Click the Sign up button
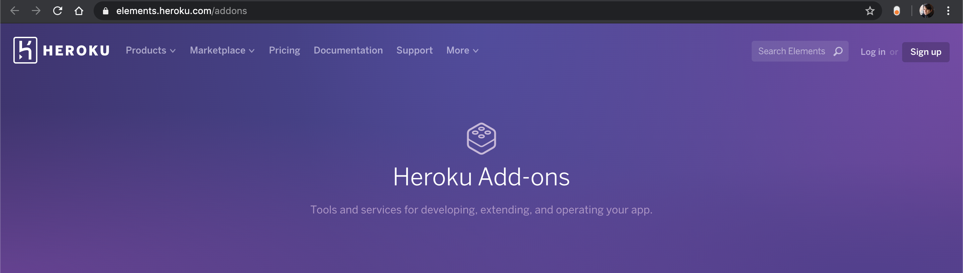963x273 pixels. coord(925,52)
